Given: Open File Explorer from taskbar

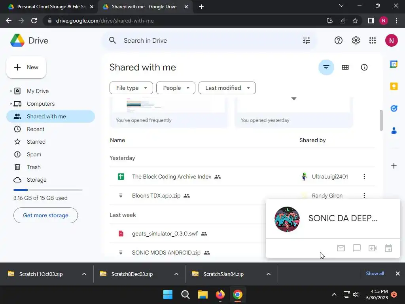Looking at the screenshot, I should coord(203,294).
